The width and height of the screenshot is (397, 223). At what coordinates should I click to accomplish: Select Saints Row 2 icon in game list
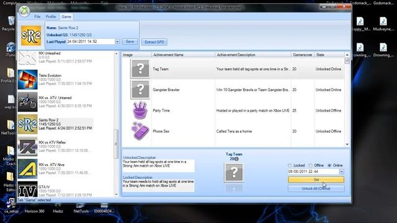point(27,124)
